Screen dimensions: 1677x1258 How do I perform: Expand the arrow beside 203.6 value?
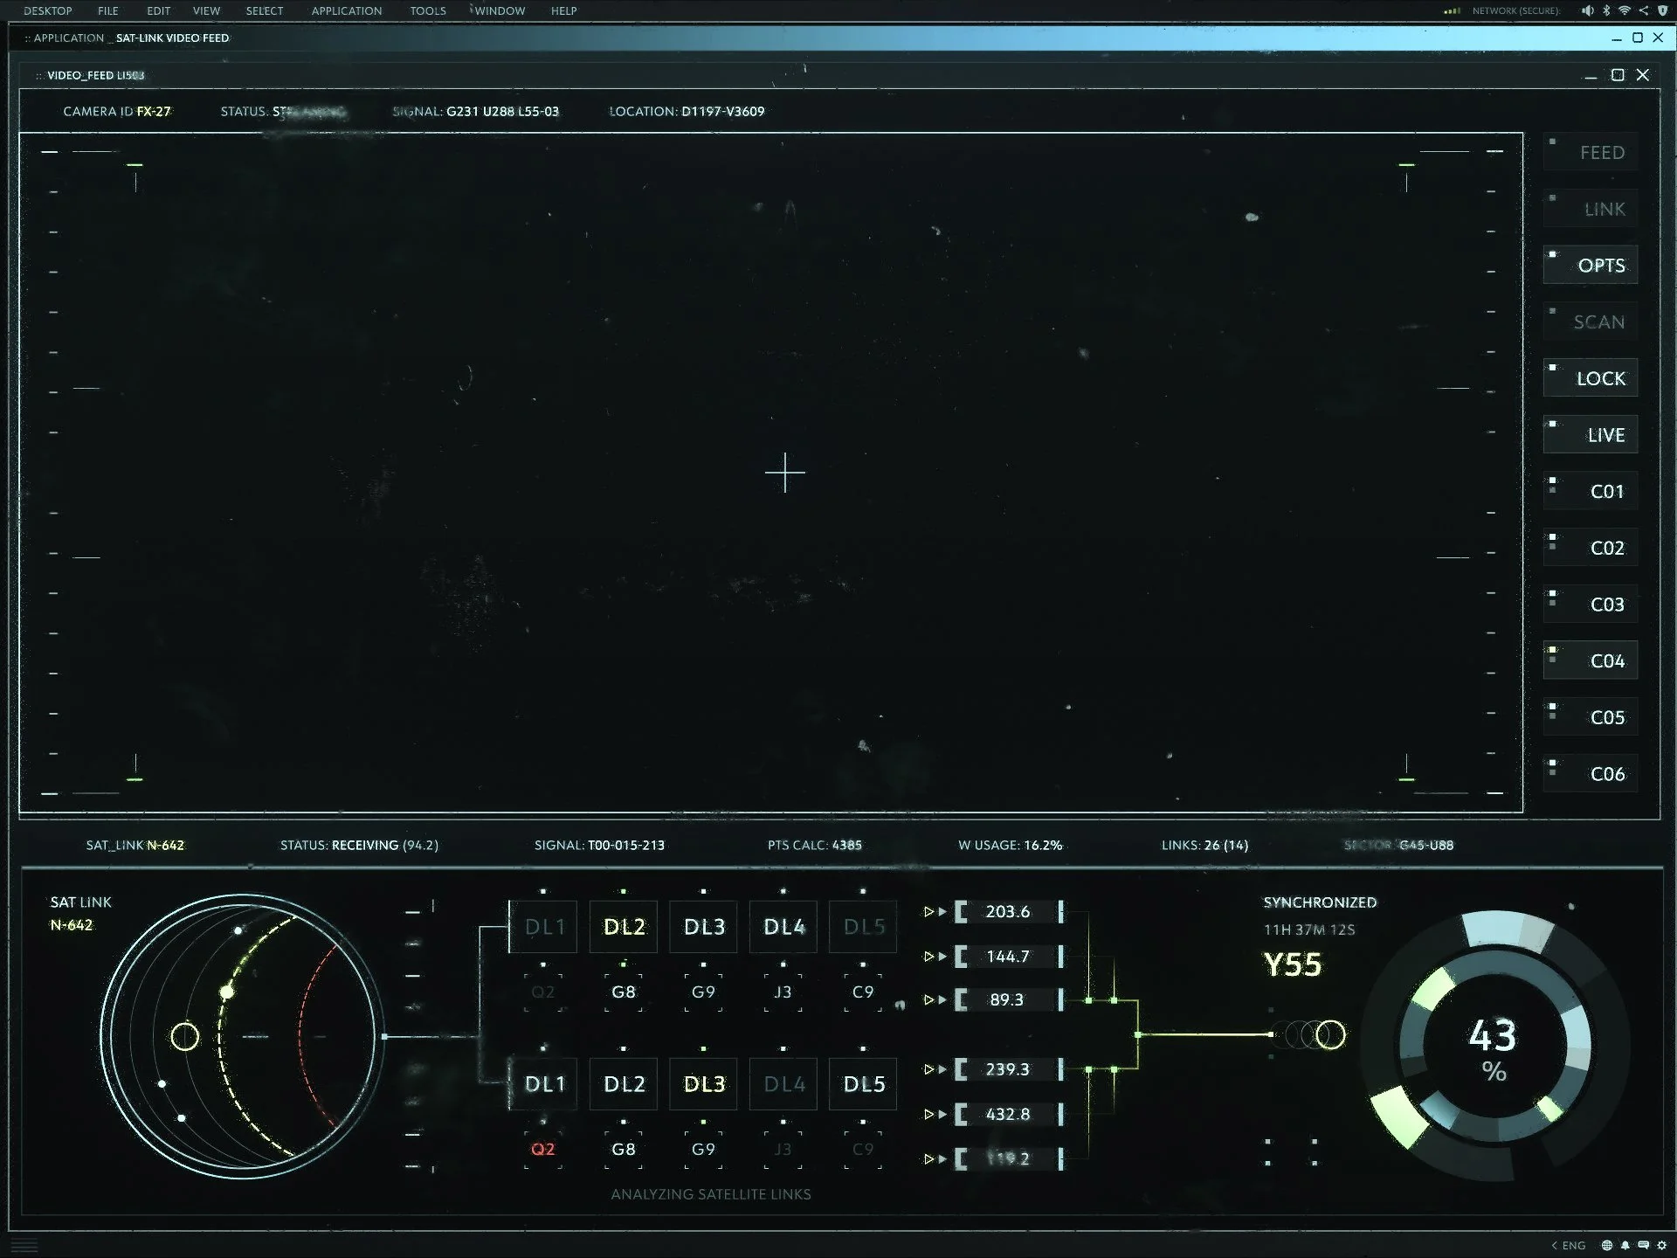click(x=935, y=912)
